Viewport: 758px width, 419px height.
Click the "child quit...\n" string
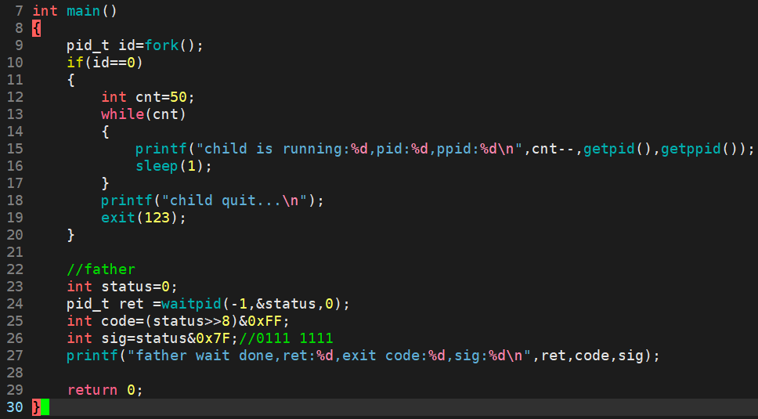[234, 200]
